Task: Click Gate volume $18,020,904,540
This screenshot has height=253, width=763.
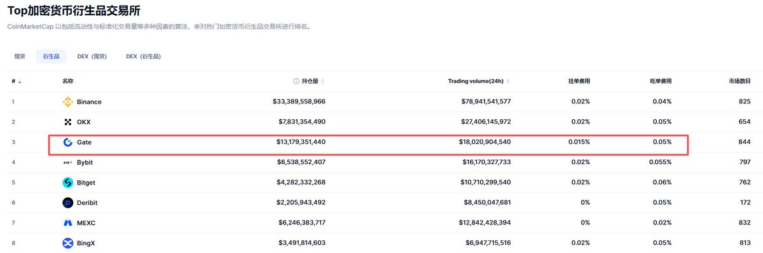Action: 486,142
